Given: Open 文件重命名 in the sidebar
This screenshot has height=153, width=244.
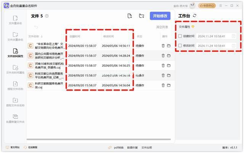Looking at the screenshot, I should 15,20.
